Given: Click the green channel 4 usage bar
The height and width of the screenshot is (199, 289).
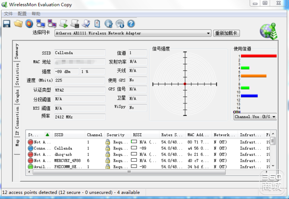Looking at the screenshot, I should pyautogui.click(x=245, y=68).
